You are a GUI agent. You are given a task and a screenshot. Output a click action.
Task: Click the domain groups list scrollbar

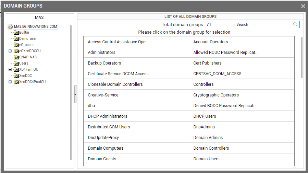click(x=302, y=57)
